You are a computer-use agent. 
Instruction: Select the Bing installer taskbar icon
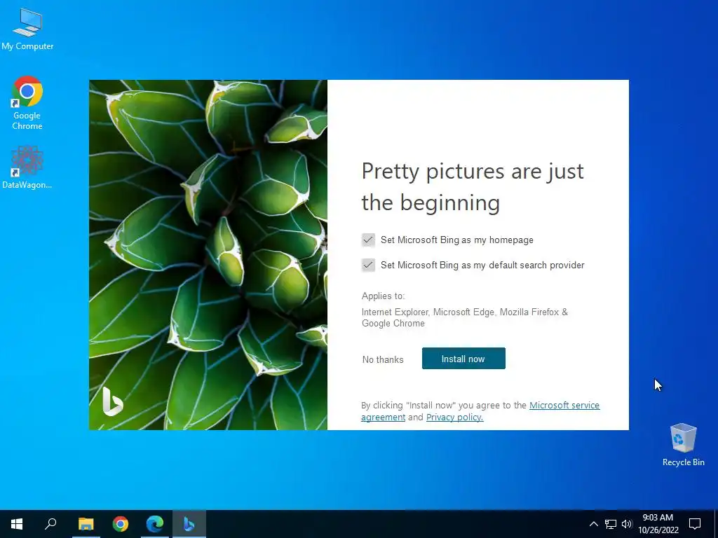point(189,524)
